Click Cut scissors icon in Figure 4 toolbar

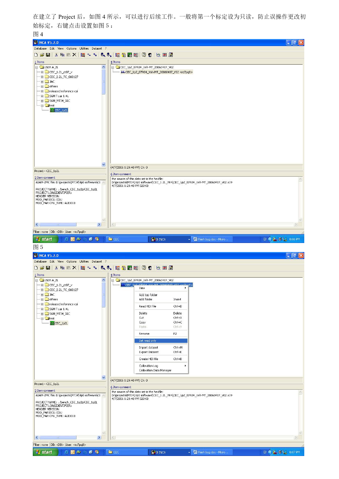tap(56, 55)
